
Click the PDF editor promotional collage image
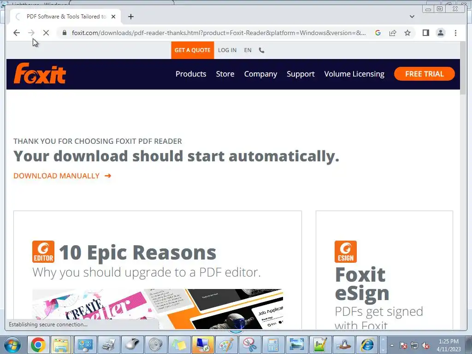[x=158, y=309]
